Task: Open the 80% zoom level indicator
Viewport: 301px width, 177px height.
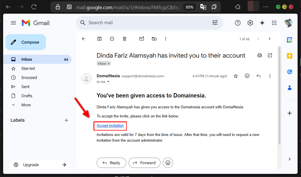Action: pos(189,7)
